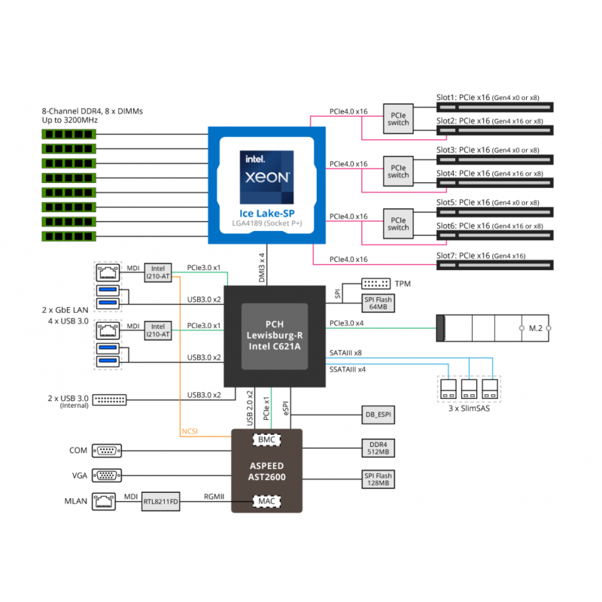This screenshot has width=602, height=602.
Task: Click the TPM header icon
Action: click(375, 284)
